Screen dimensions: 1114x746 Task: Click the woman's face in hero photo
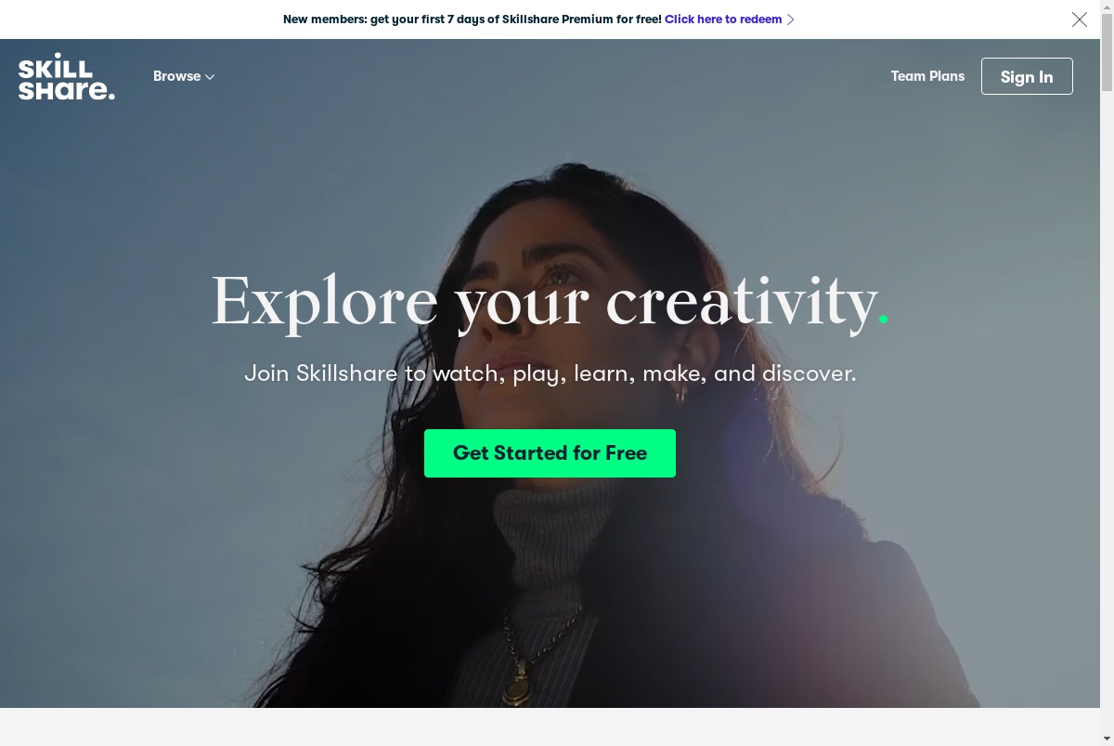point(557,297)
